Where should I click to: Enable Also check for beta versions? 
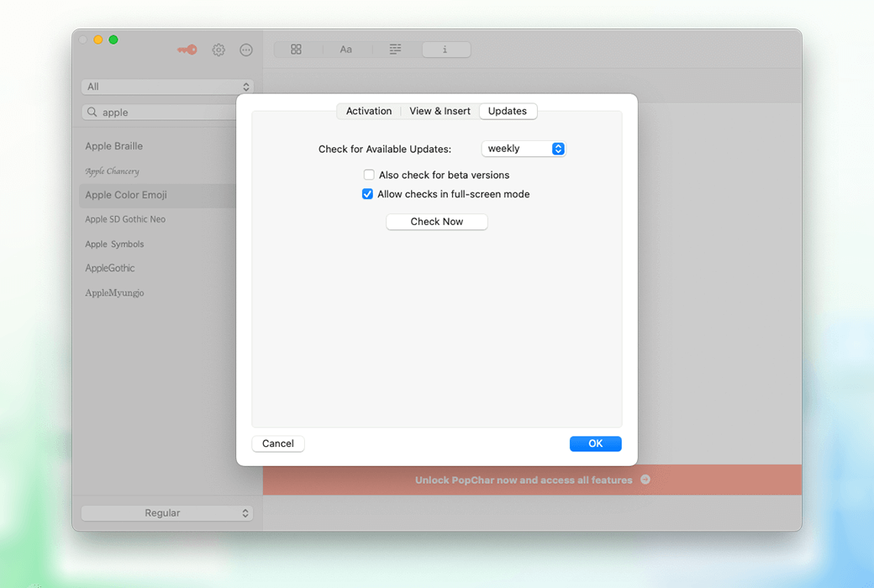point(369,175)
